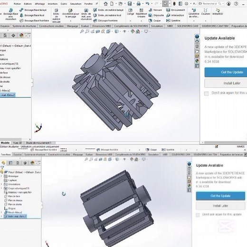Select Bossage/Base avec révolution tool
247x247 pixels.
[10, 15]
